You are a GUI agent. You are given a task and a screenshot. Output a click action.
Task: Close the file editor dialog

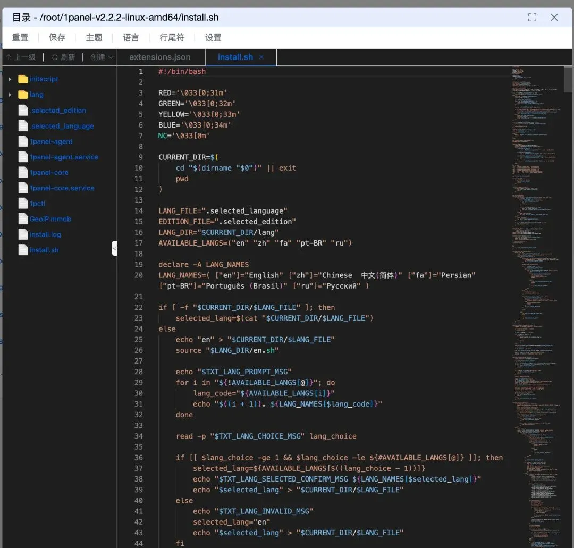point(554,17)
